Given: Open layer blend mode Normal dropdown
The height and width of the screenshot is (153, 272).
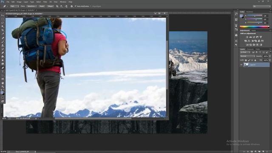Looking at the screenshot, I should point(247,56).
